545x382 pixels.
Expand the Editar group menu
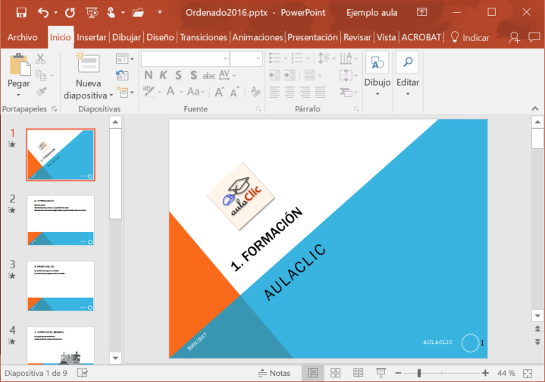[x=408, y=94]
